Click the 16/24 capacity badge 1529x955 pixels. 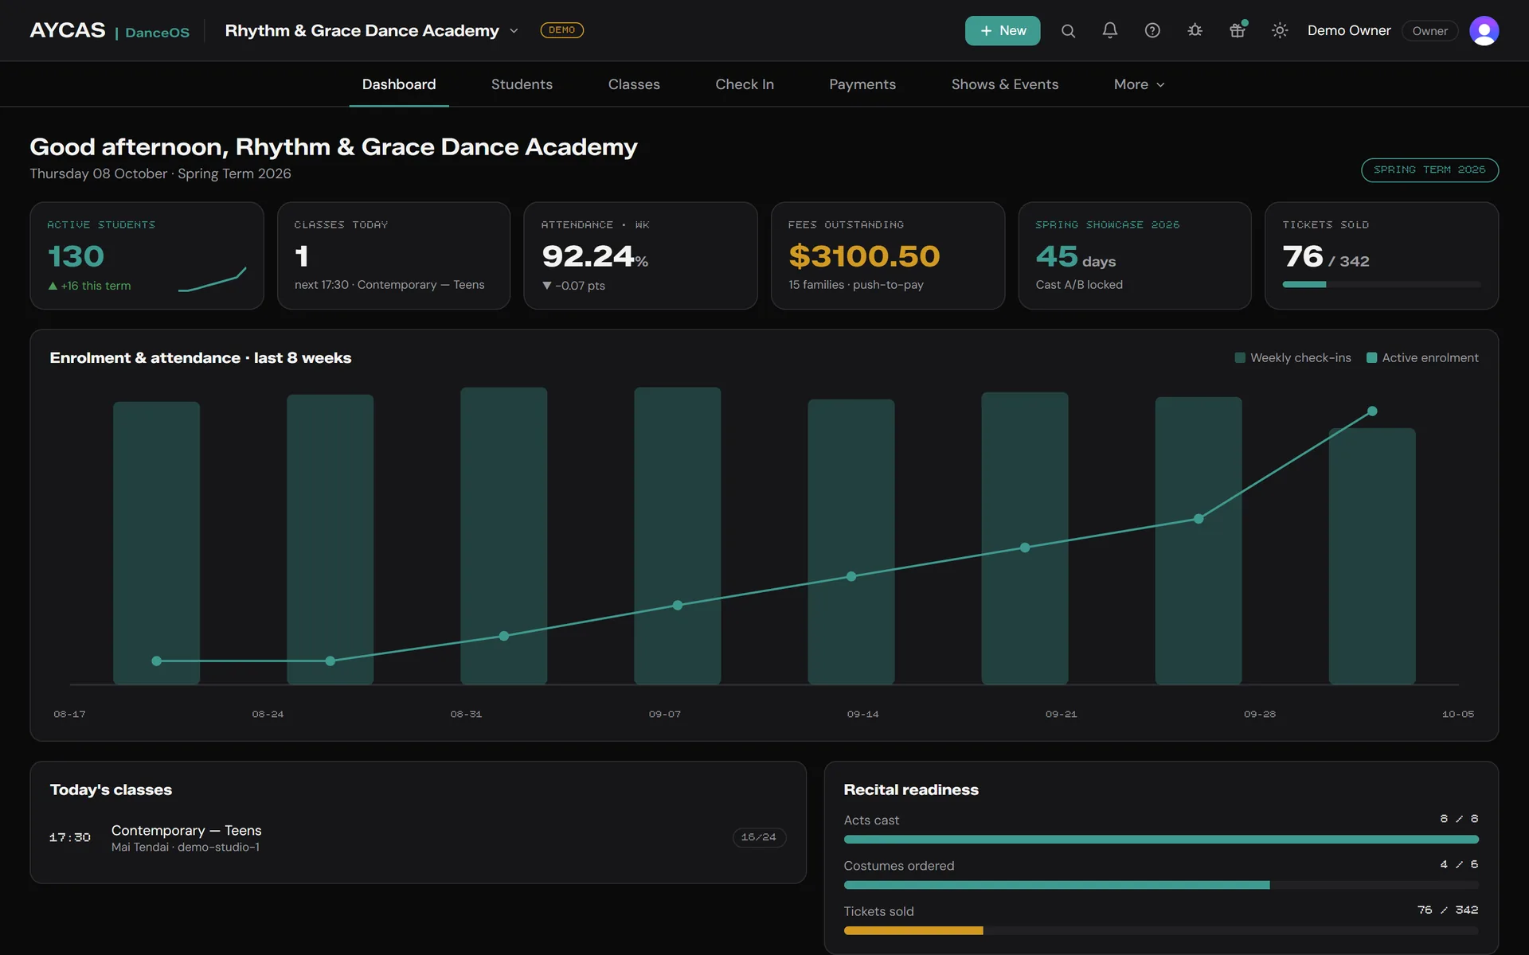759,837
